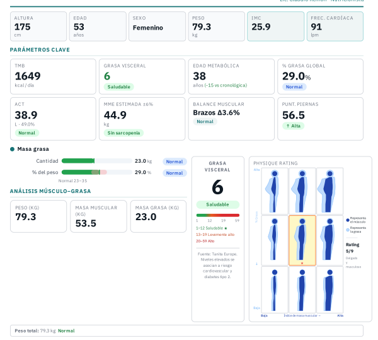Select middle-row right silhouette in Physique Rating

tap(329, 240)
